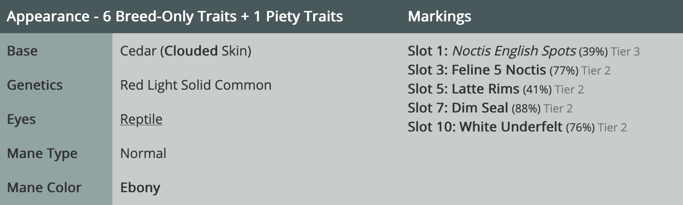Open the underlined Reptile eyes link
683x205 pixels.
coord(141,120)
